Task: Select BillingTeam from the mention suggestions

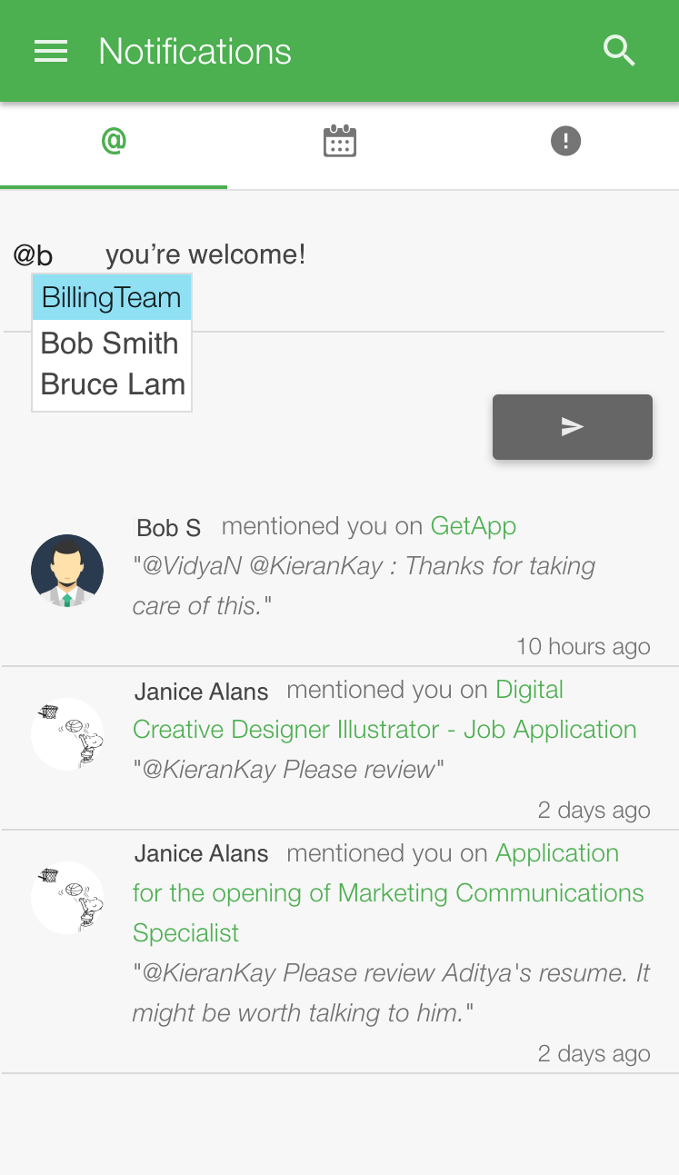Action: tap(111, 296)
